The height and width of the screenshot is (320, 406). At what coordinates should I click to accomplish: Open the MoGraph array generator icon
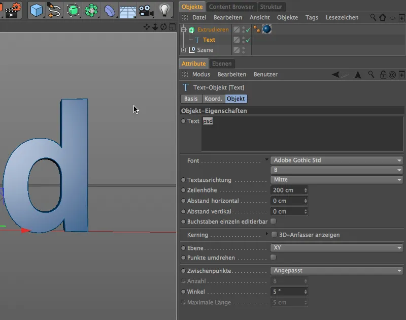(x=91, y=10)
